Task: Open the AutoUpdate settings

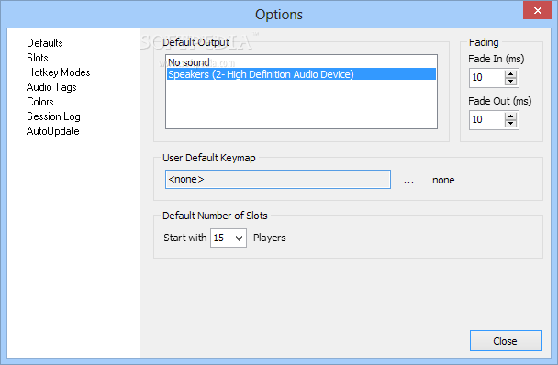Action: tap(53, 131)
